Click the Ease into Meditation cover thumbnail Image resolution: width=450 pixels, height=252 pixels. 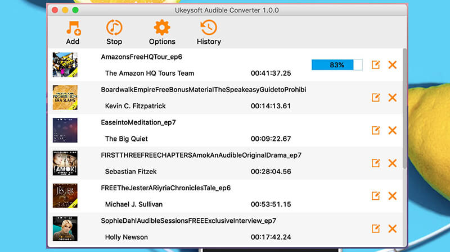click(65, 130)
